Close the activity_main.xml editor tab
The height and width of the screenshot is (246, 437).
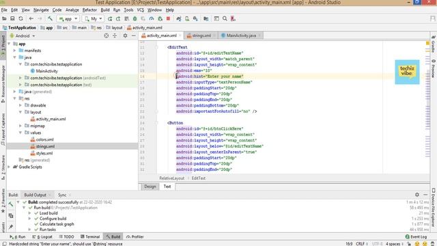point(180,36)
